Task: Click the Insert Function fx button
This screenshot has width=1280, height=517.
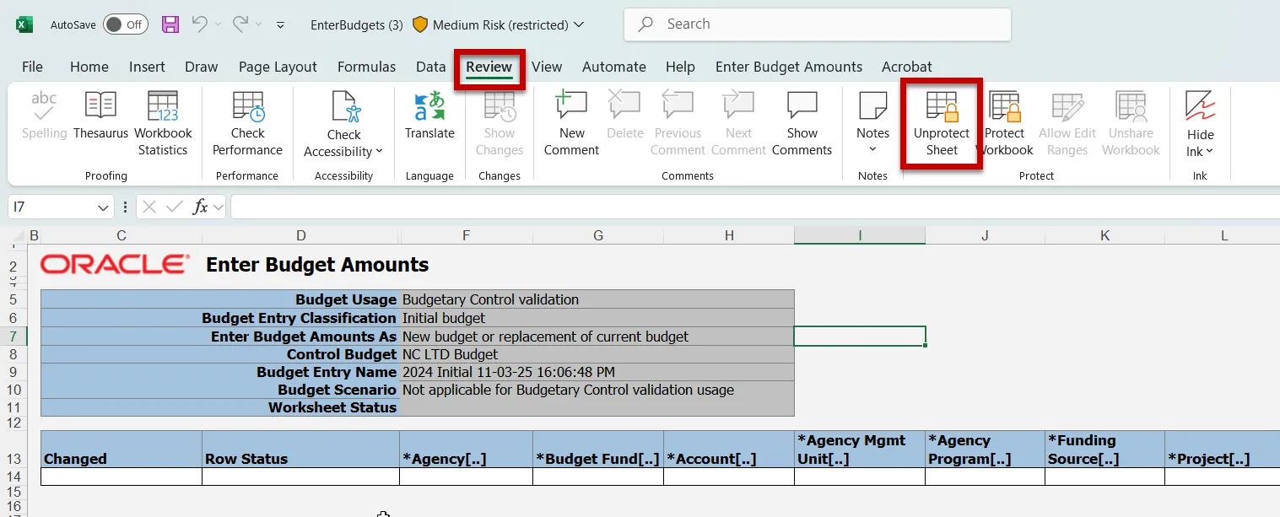Action: coord(200,207)
